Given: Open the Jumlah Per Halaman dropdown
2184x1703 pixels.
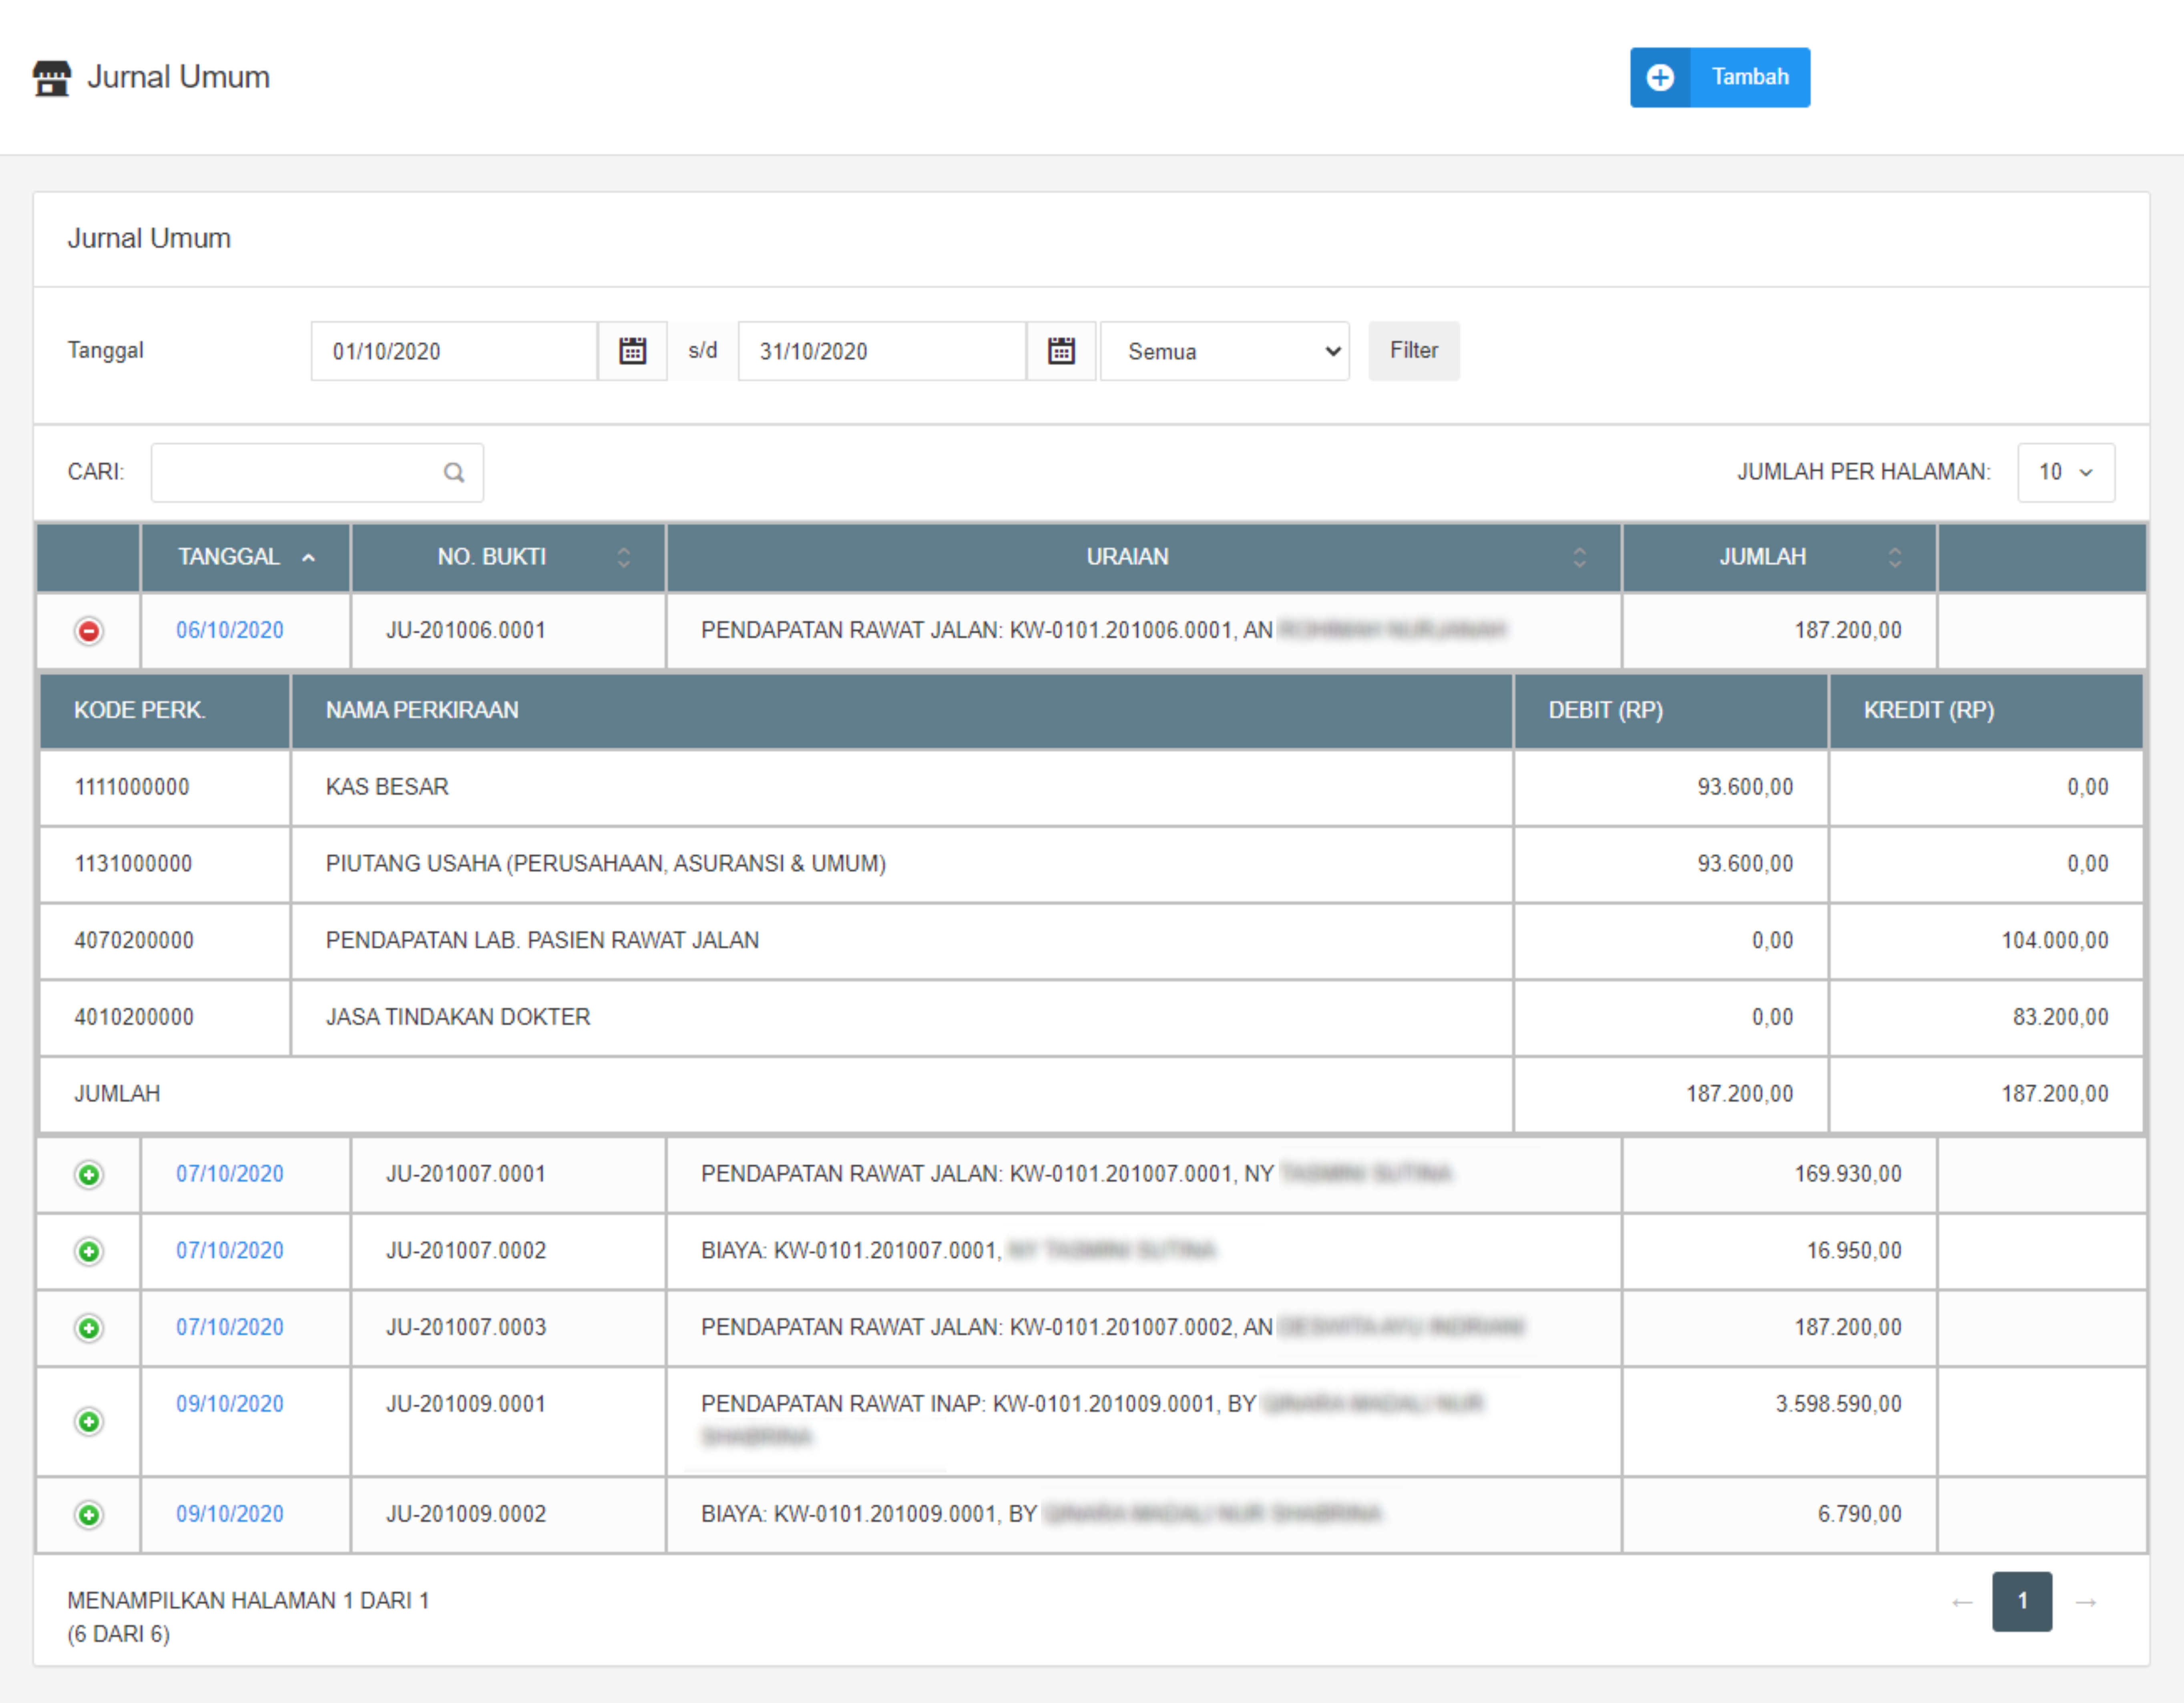Looking at the screenshot, I should pyautogui.click(x=2065, y=473).
